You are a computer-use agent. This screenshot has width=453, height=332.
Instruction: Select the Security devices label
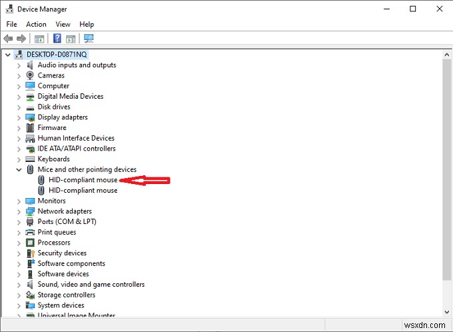(x=62, y=253)
